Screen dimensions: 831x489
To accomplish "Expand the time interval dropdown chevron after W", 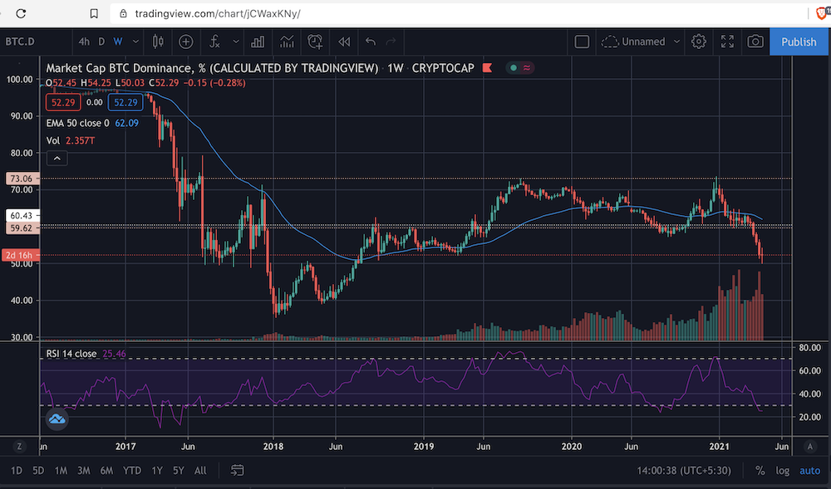I will 135,42.
